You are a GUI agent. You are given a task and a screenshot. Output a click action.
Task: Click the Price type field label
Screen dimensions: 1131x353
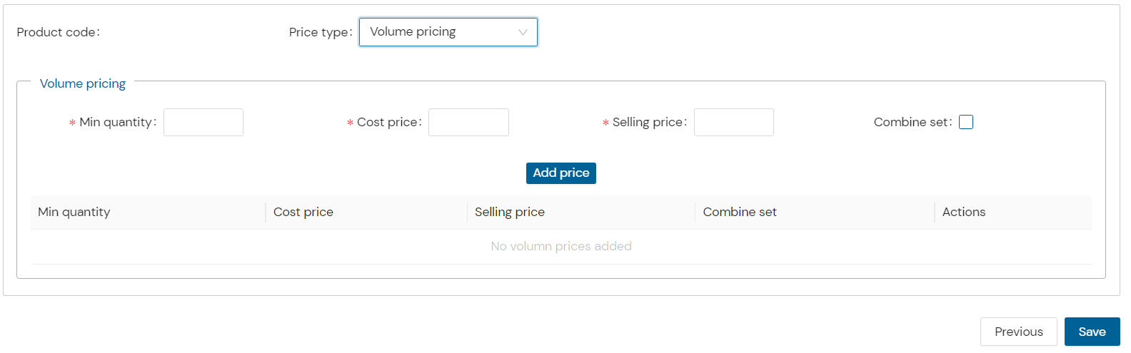pyautogui.click(x=321, y=32)
